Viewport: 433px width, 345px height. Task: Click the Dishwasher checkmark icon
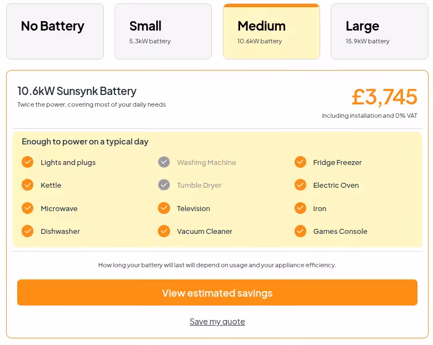(27, 231)
